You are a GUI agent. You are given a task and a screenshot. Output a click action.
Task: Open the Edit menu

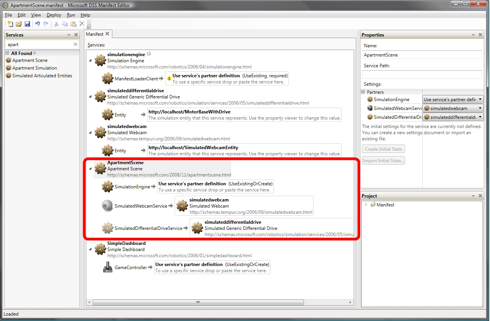pos(22,15)
